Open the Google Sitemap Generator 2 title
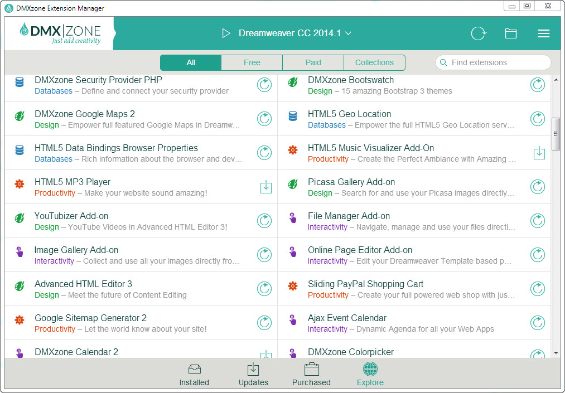Screen dimensions: 565x393 pyautogui.click(x=90, y=318)
